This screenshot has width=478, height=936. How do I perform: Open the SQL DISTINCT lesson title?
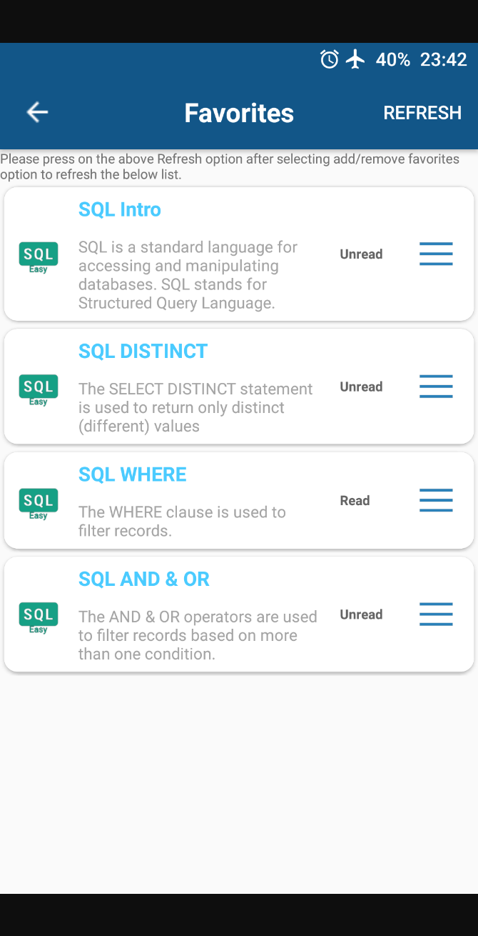[143, 351]
